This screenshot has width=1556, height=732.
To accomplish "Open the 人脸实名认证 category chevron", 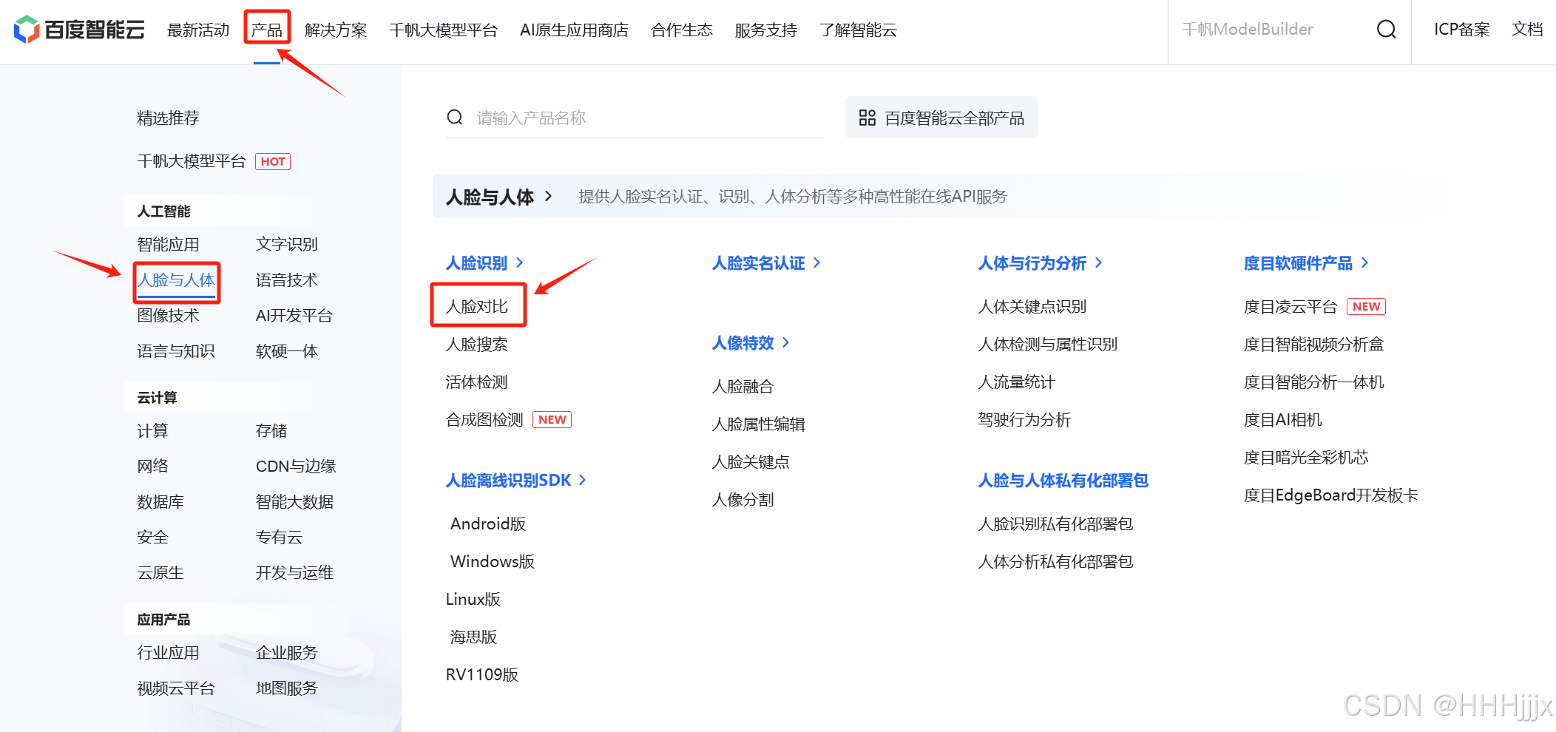I will [x=816, y=262].
